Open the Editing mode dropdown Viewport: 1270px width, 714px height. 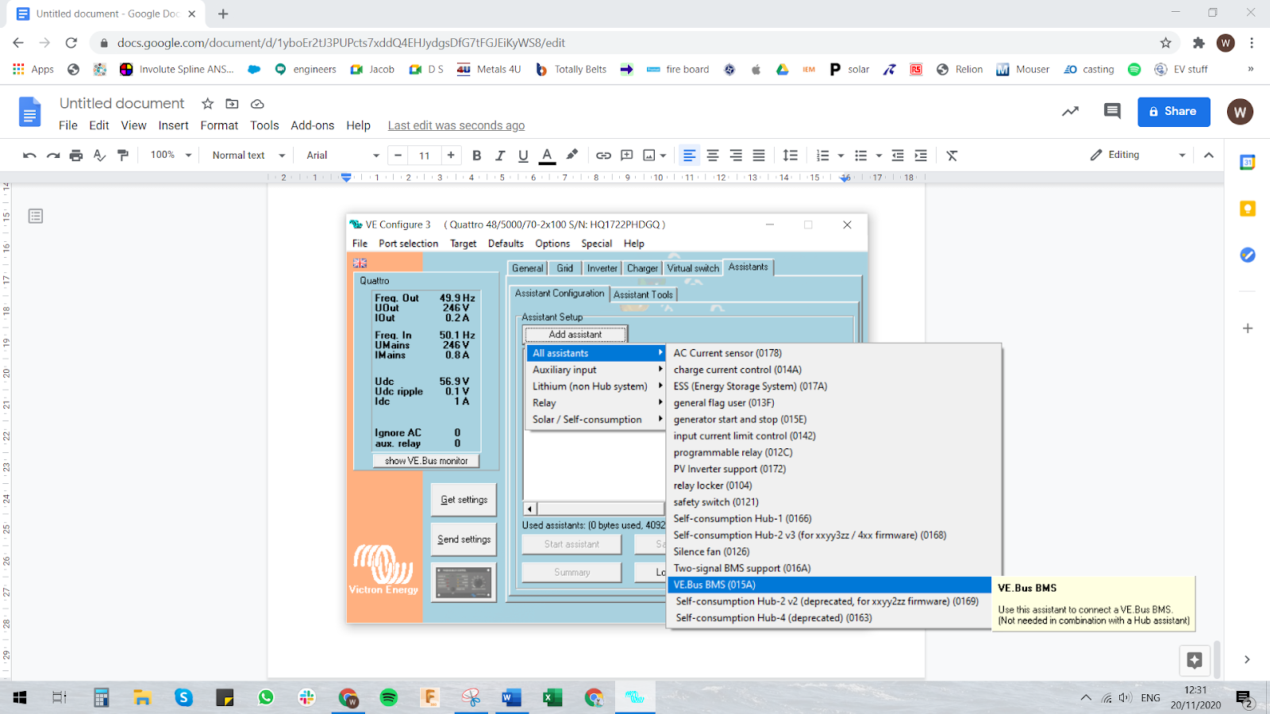[1138, 155]
